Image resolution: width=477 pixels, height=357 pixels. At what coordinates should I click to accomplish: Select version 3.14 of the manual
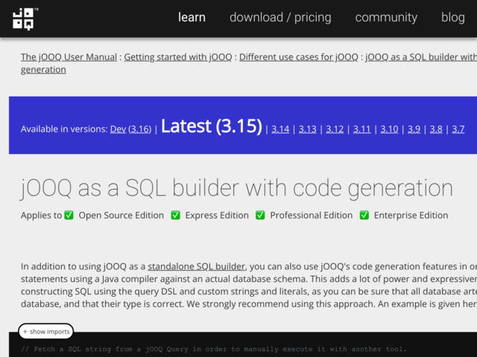(280, 129)
